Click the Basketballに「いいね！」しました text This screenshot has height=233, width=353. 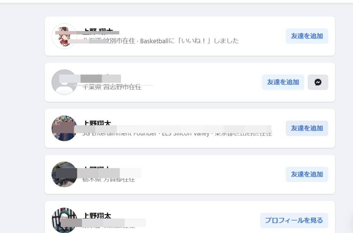pos(190,41)
